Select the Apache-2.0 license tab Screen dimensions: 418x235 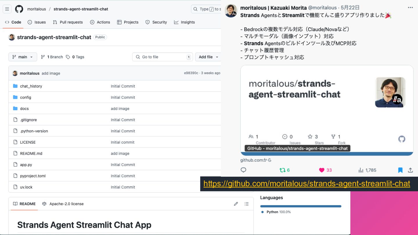pos(63,204)
